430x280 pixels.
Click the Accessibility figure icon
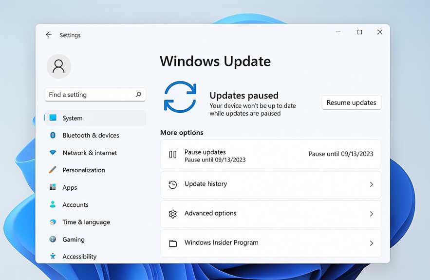click(53, 257)
